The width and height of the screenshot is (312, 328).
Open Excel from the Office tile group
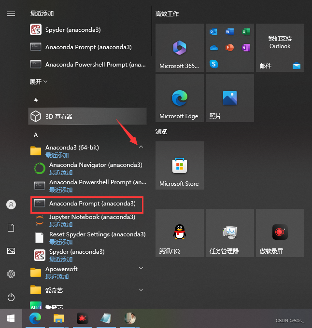click(x=246, y=32)
